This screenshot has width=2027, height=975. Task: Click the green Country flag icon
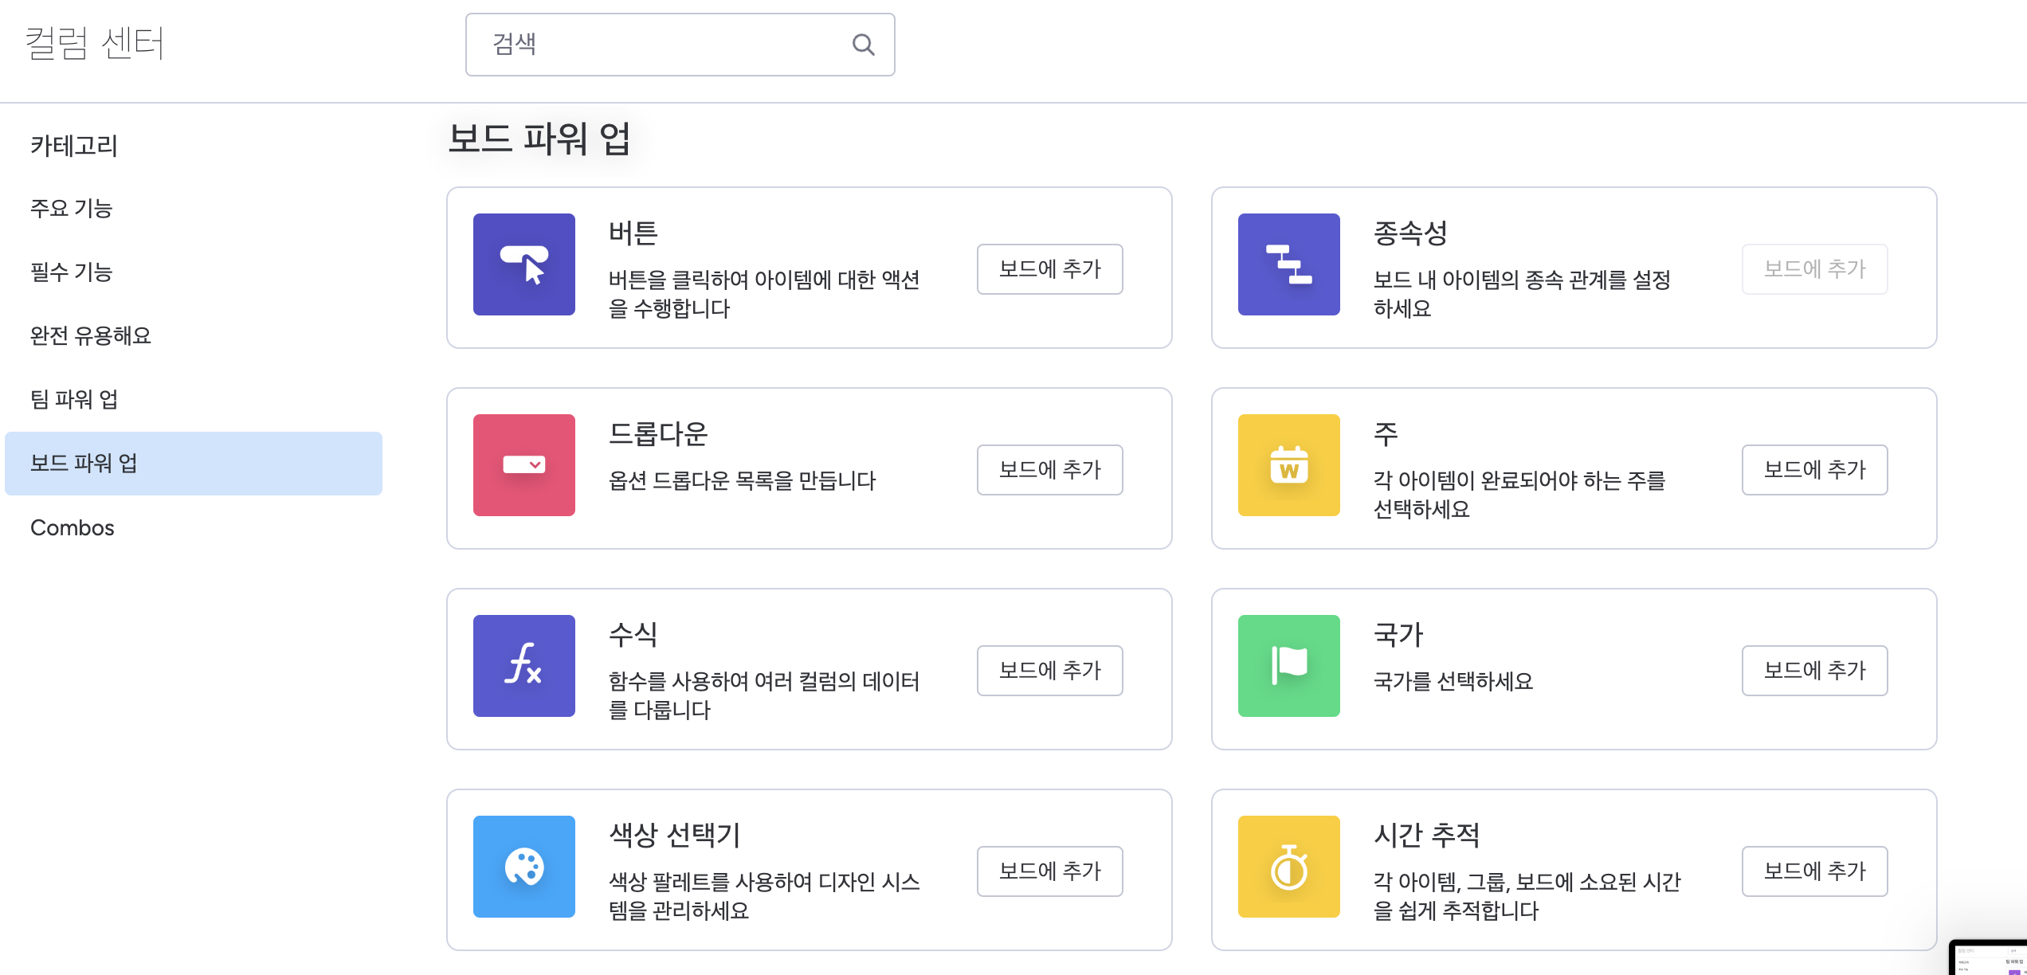click(1288, 666)
